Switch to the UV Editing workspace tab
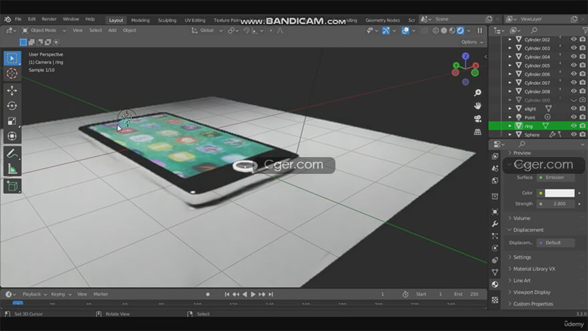This screenshot has width=588, height=331. [195, 20]
